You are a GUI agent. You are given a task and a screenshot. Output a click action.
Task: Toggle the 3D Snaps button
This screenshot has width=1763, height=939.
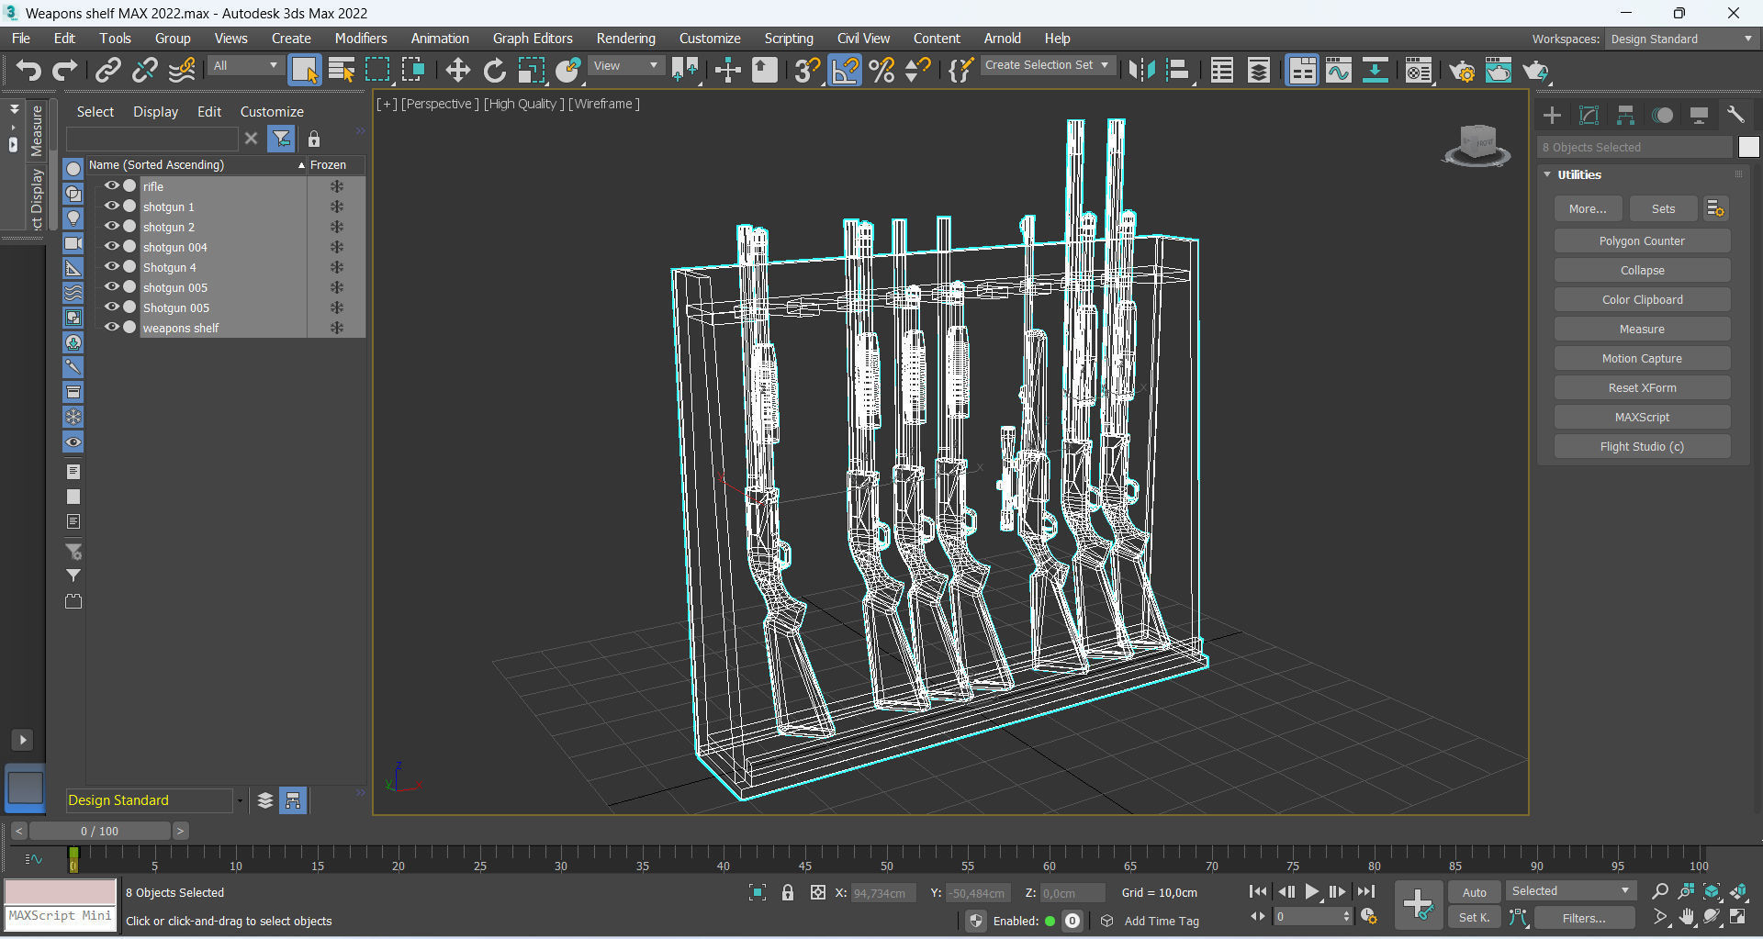807,71
